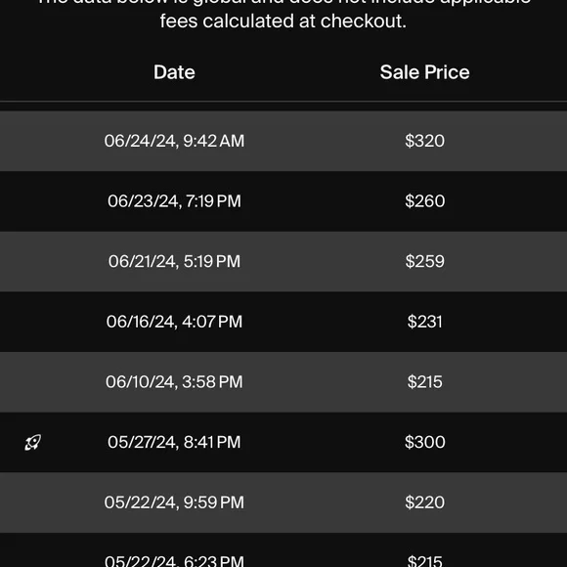The image size is (567, 567).
Task: Click the $260 sale price
Action: point(424,201)
